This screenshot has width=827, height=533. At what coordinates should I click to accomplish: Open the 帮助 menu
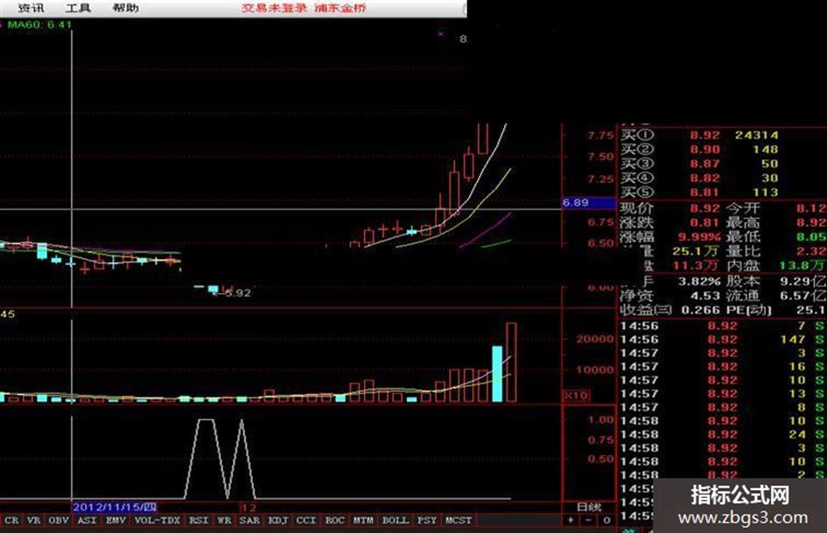tap(125, 8)
